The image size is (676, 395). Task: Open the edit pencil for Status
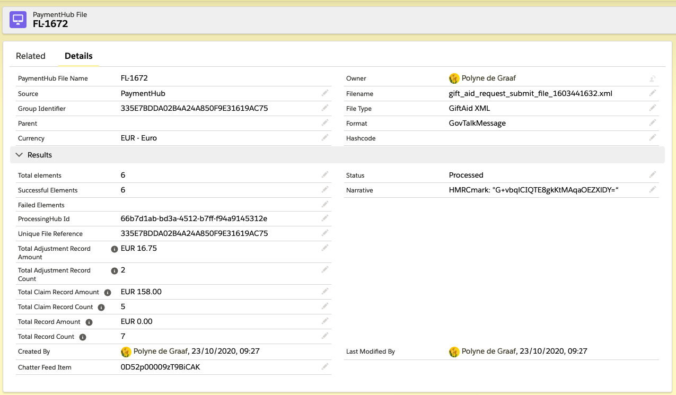click(653, 174)
